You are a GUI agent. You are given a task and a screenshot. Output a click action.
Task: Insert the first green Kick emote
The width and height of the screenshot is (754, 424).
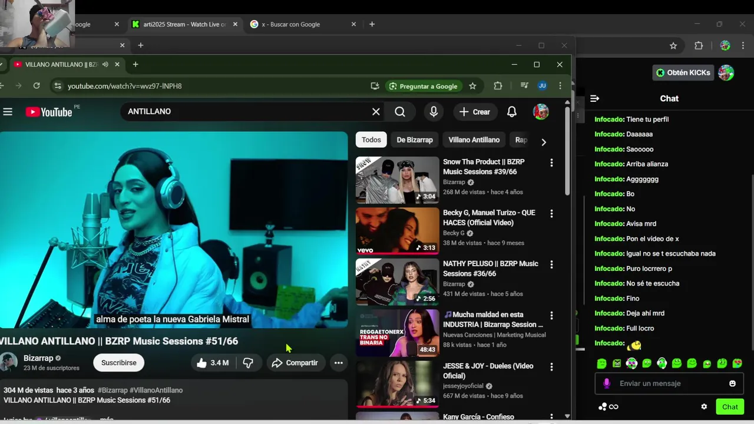[x=601, y=363]
